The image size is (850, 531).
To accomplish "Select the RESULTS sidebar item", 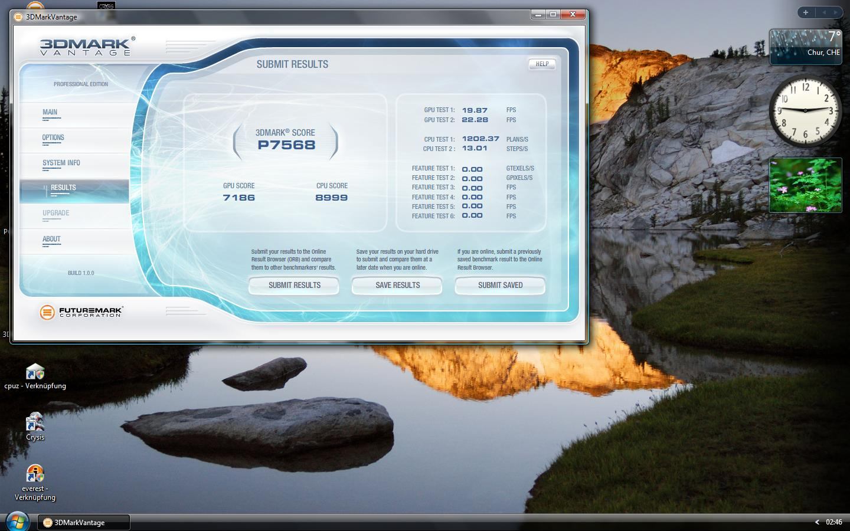I will [x=74, y=191].
